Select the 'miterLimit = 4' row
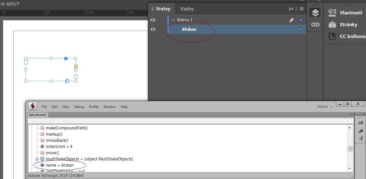Viewport: 366px width, 179px height. click(59, 146)
